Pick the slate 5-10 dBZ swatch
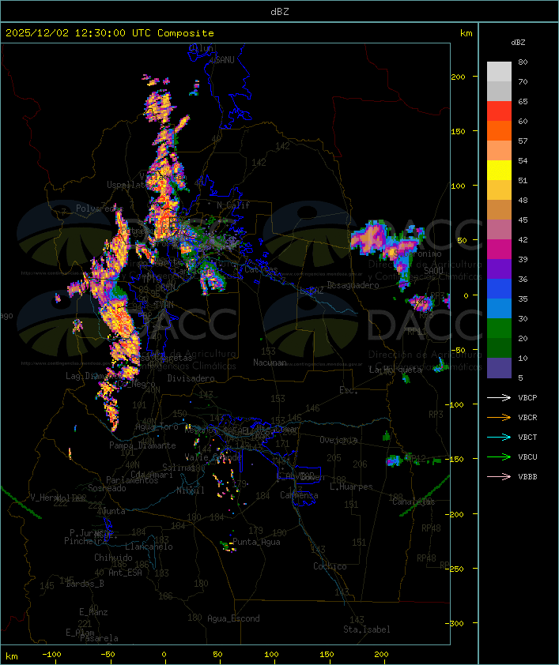559x665 pixels. [499, 368]
